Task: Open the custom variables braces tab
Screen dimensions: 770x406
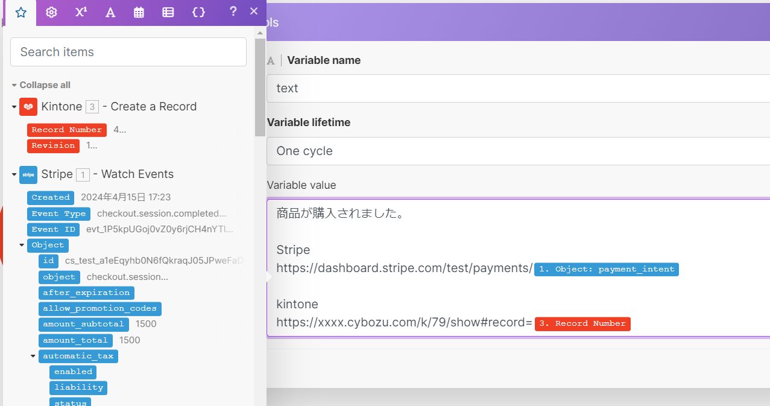Action: tap(198, 12)
